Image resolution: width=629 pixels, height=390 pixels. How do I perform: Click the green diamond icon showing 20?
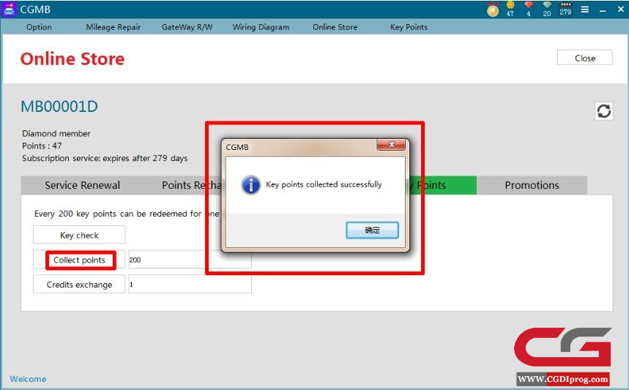tap(547, 9)
